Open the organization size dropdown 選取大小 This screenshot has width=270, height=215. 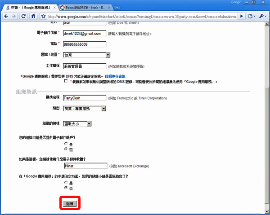click(x=77, y=123)
